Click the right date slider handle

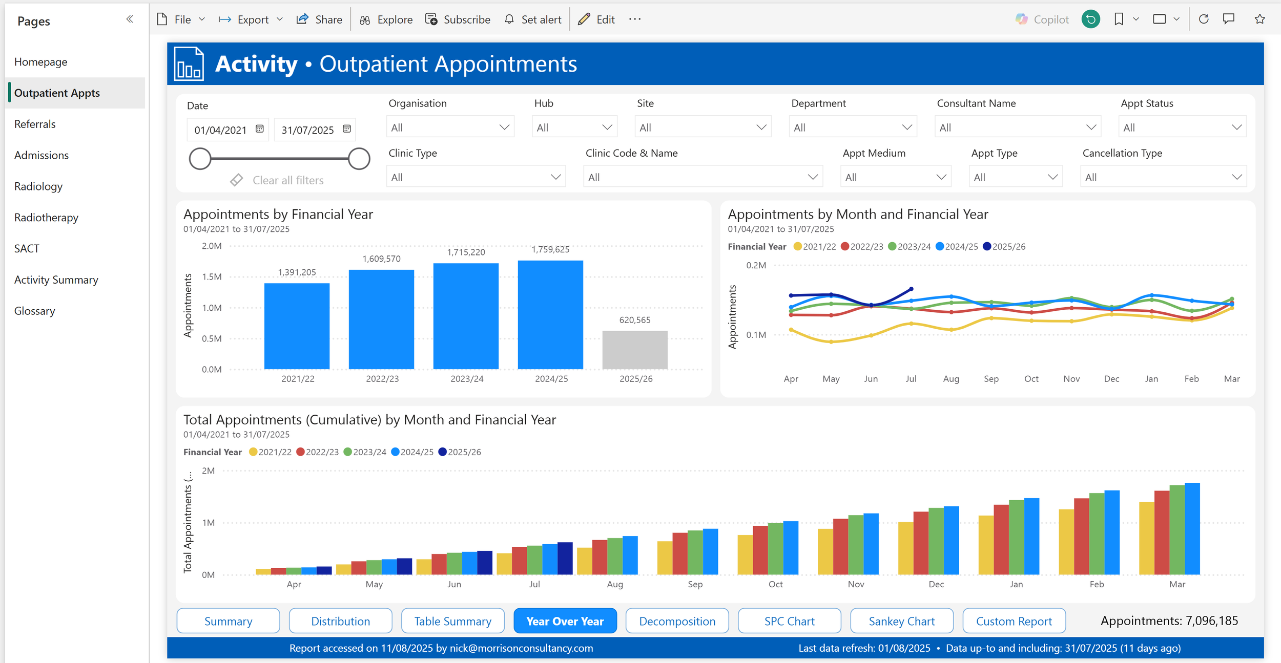click(x=359, y=159)
